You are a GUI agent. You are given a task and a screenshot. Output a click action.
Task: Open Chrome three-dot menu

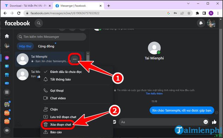pyautogui.click(x=218, y=13)
